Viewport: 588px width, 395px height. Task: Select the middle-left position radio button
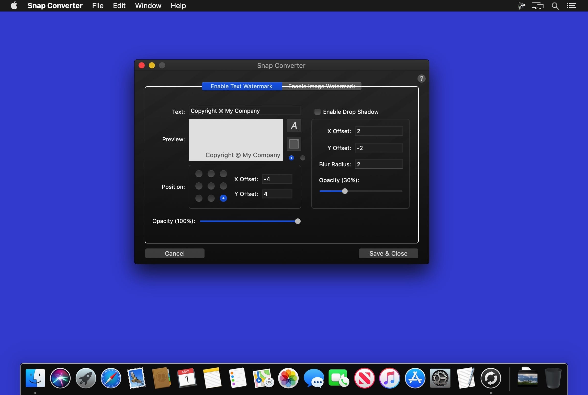point(199,186)
